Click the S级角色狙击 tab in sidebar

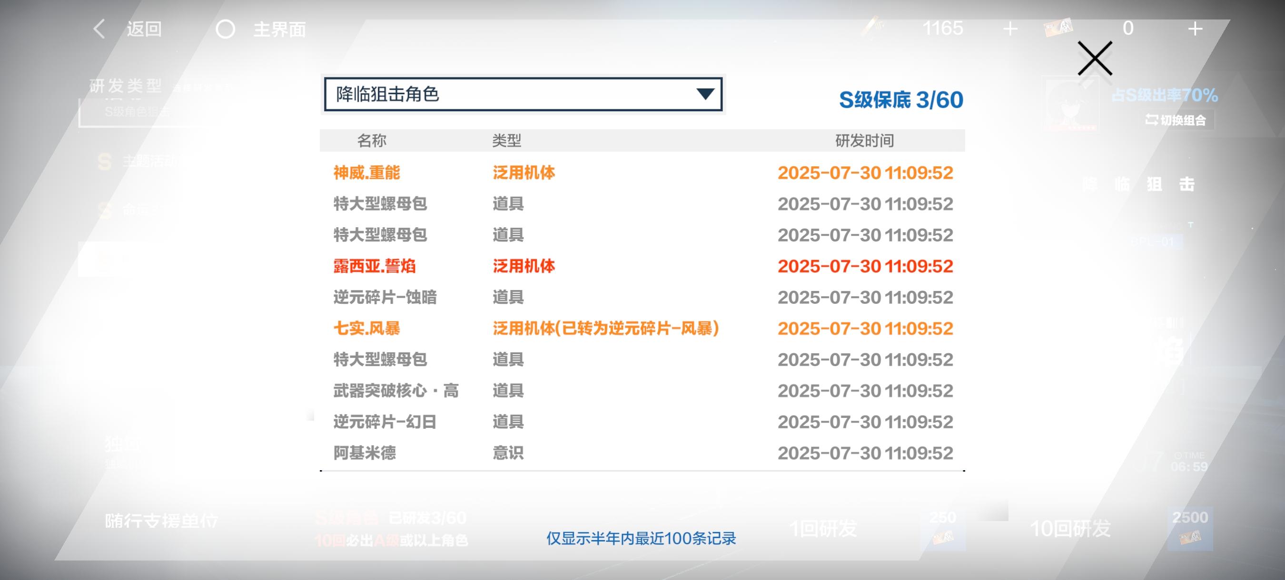[138, 112]
